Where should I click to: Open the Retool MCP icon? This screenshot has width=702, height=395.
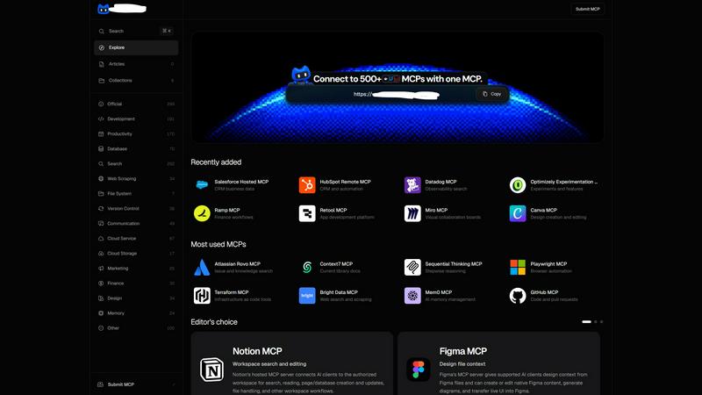pyautogui.click(x=307, y=213)
